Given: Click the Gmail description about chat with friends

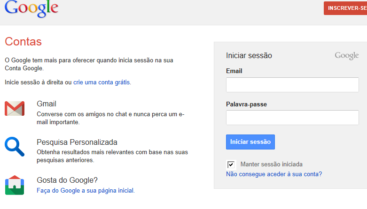Looking at the screenshot, I should 110,118.
